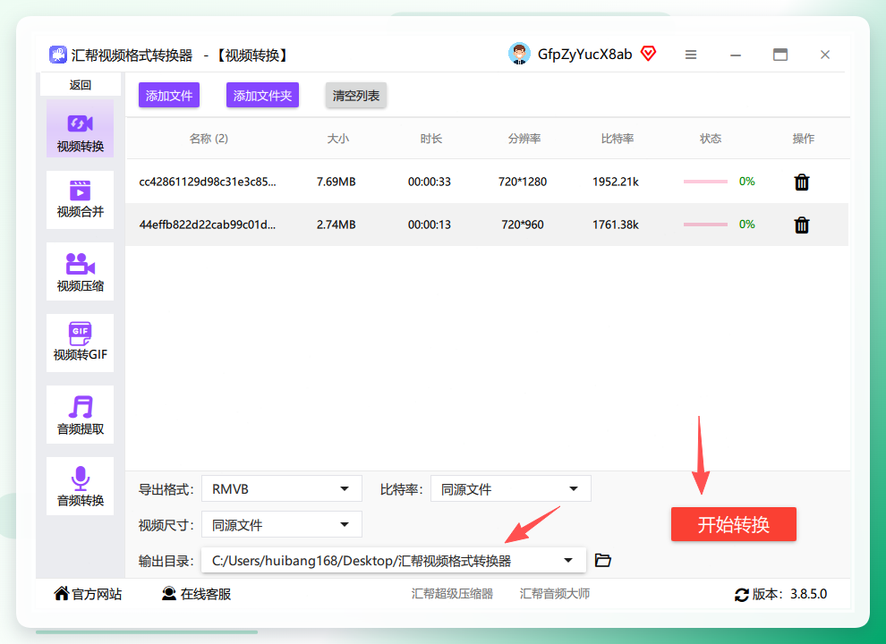Select file name cc42861129d98c31e3c85...

[208, 182]
